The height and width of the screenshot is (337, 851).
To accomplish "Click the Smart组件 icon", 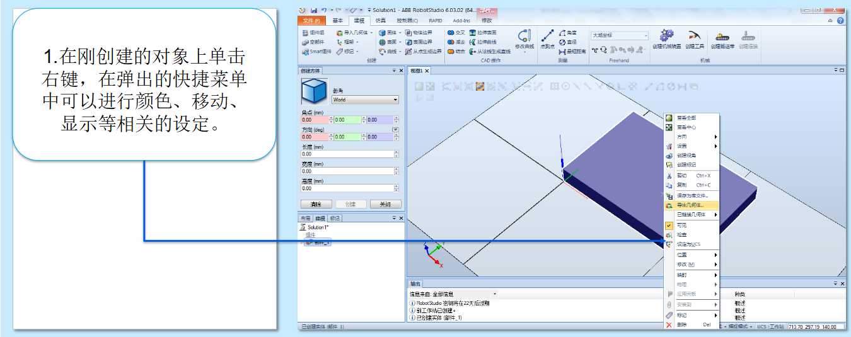I will point(316,52).
